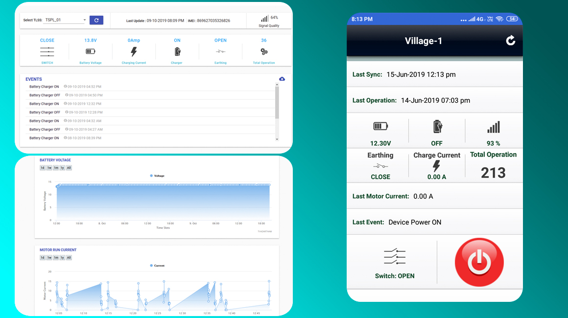Click the blue refresh button next to TSPL_01
The width and height of the screenshot is (568, 318).
(96, 20)
